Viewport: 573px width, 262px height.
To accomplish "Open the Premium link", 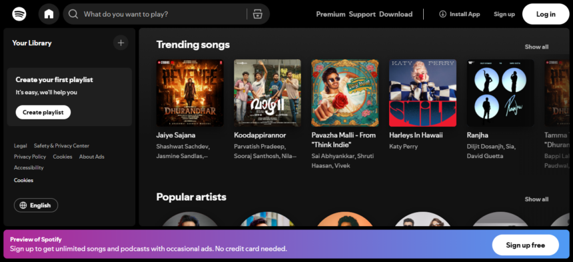I will click(x=330, y=14).
